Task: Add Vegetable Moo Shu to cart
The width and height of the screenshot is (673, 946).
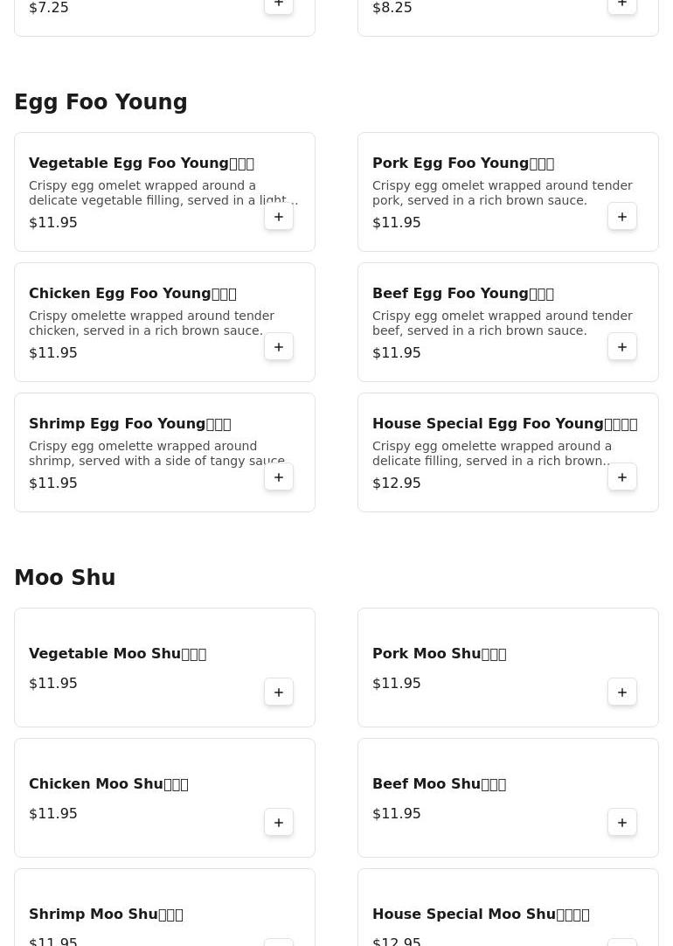Action: (279, 692)
